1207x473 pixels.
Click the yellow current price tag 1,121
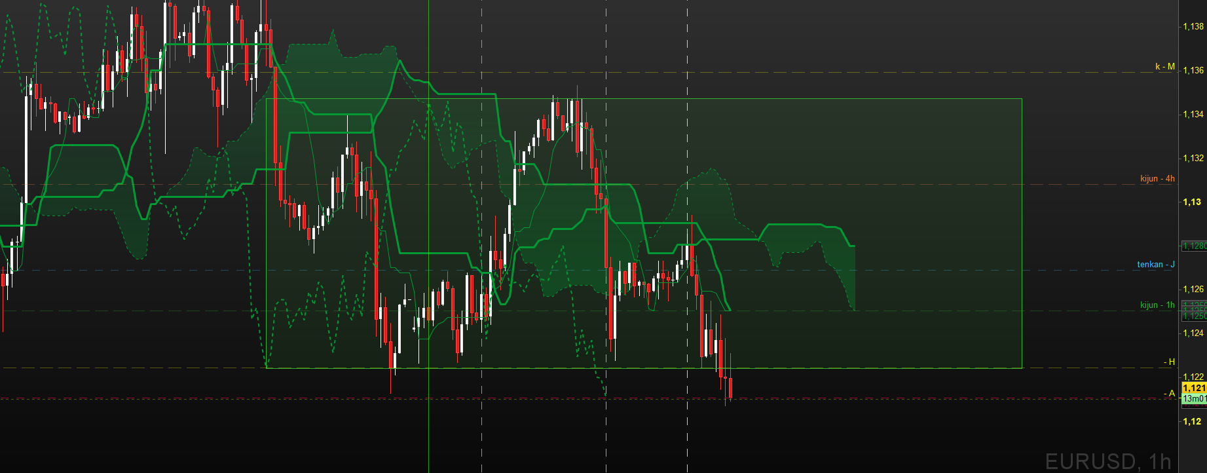(x=1194, y=388)
